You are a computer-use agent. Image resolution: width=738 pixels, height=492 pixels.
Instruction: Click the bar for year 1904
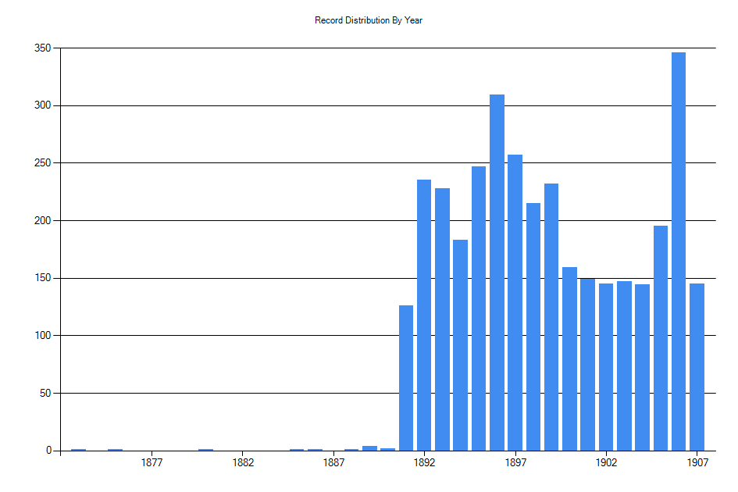[642, 367]
